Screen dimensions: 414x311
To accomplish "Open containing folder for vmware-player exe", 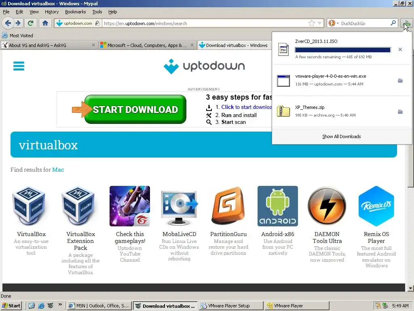I will [400, 81].
